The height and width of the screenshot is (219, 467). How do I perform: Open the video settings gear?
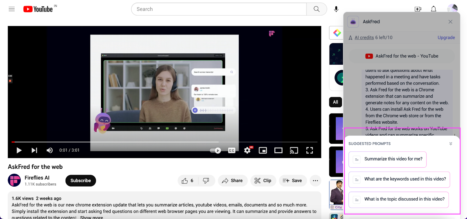point(248,150)
